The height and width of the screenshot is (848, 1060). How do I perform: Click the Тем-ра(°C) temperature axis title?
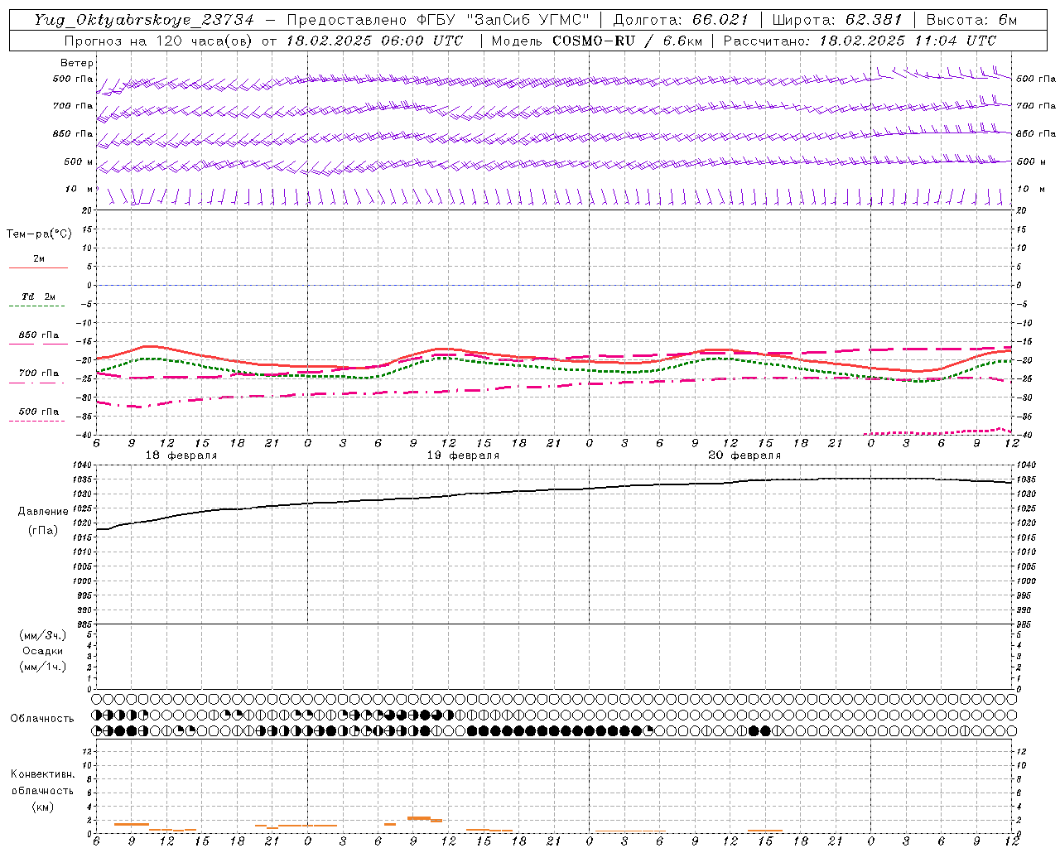(x=39, y=234)
